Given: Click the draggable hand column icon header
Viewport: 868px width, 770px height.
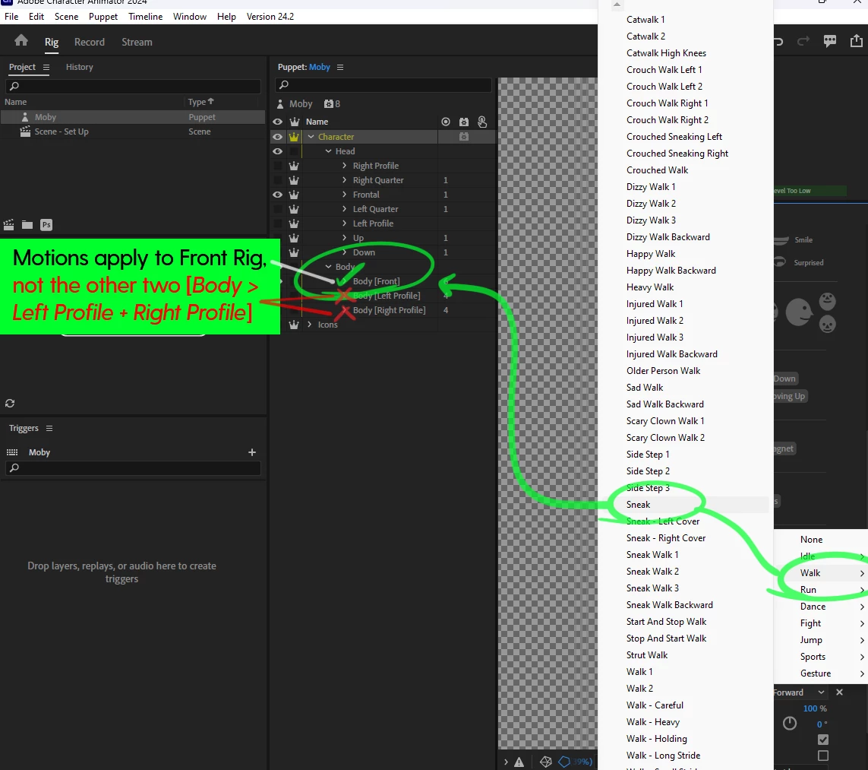Looking at the screenshot, I should 482,122.
